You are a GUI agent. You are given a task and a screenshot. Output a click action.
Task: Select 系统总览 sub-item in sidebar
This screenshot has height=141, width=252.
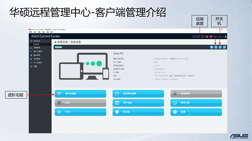36,44
